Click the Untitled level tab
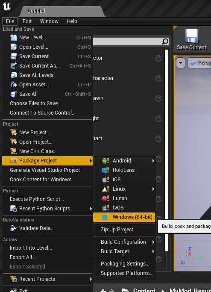 pos(36,11)
